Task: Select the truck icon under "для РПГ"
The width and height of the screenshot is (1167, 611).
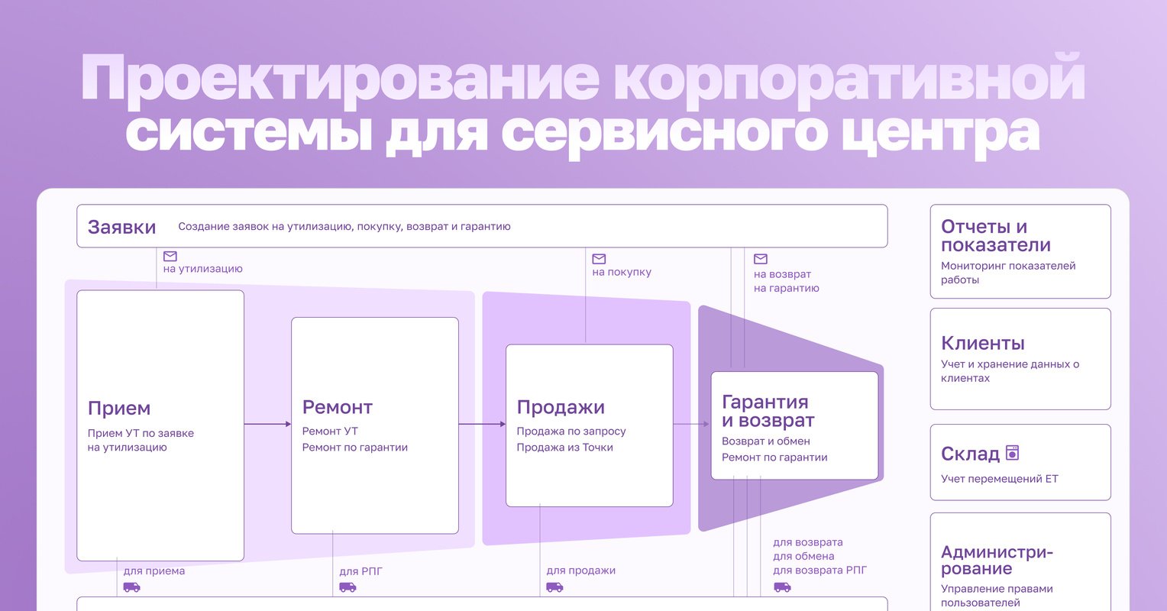Action: [348, 587]
